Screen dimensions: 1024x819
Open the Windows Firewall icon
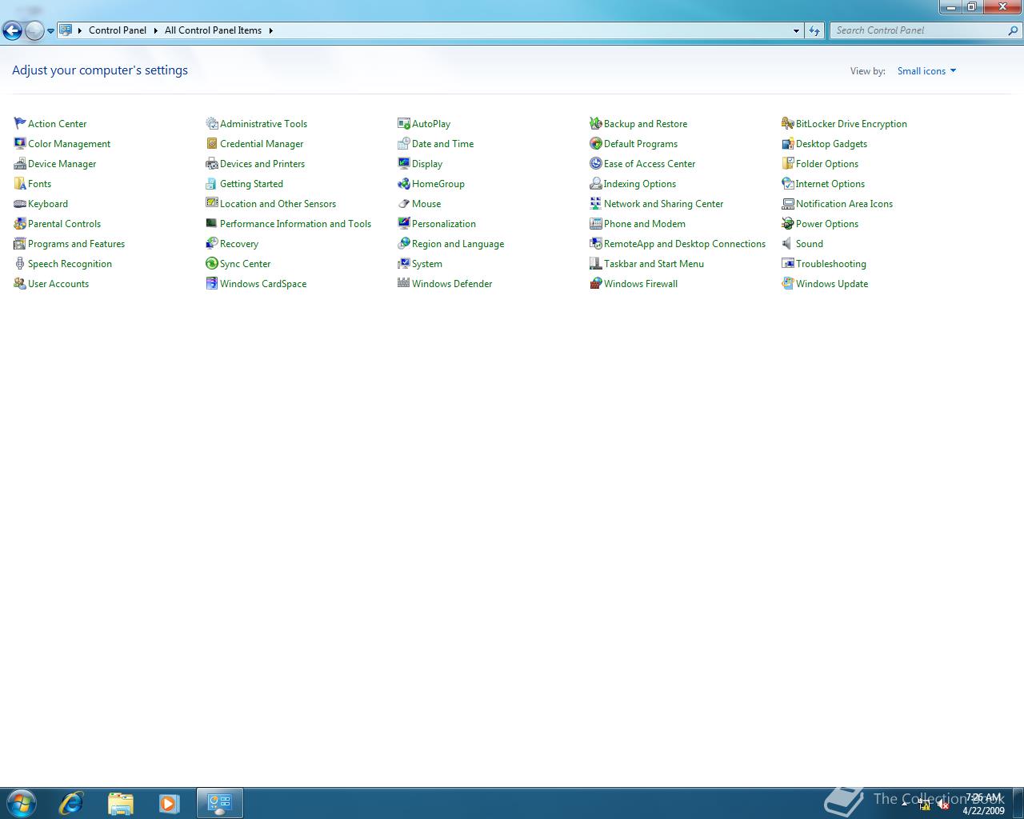pyautogui.click(x=596, y=283)
